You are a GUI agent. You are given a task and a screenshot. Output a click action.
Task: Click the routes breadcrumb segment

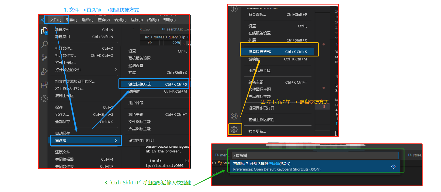pyautogui.click(x=159, y=37)
